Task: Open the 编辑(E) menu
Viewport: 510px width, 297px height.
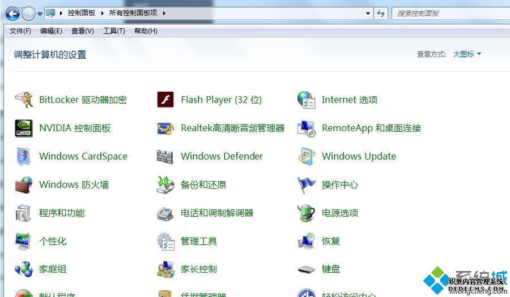Action: [x=51, y=31]
